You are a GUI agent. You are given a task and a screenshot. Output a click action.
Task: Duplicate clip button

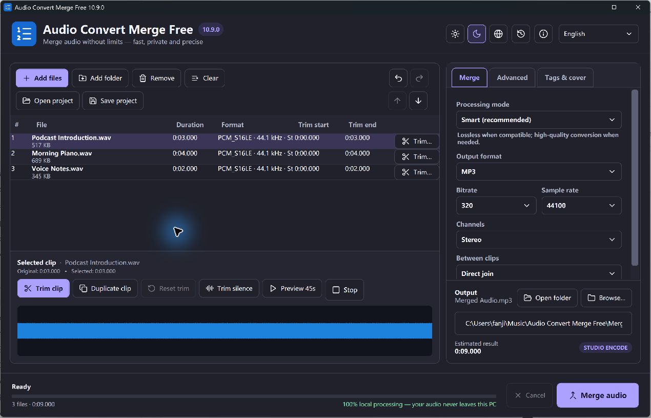point(105,288)
